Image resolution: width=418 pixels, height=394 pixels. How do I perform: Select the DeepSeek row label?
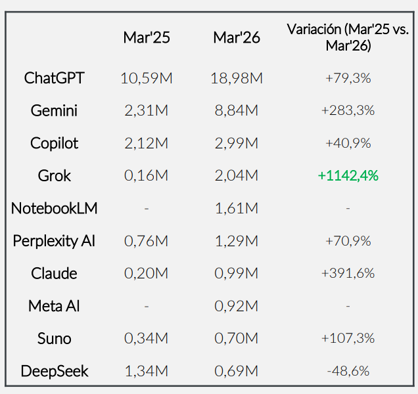coord(54,372)
